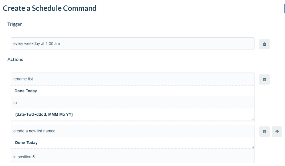Click the create a new list named label
The height and width of the screenshot is (166, 285).
34,131
